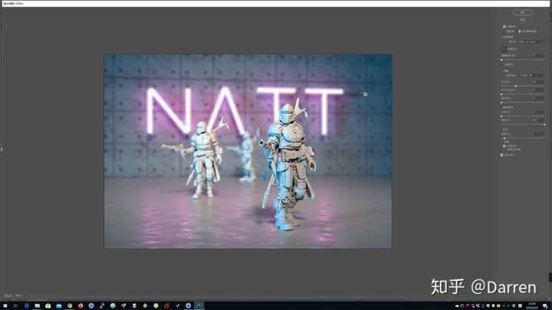This screenshot has width=552, height=310.
Task: Click the Blade Curvature value field
Action: click(x=538, y=90)
